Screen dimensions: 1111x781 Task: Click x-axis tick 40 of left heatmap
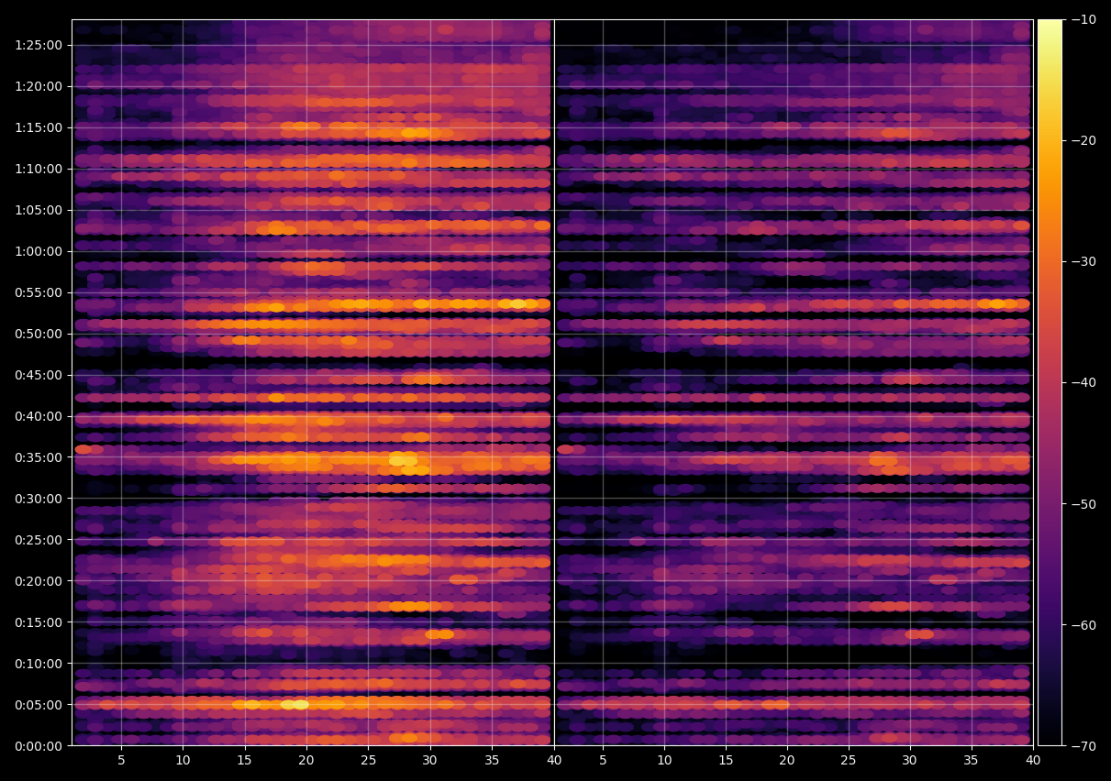553,761
